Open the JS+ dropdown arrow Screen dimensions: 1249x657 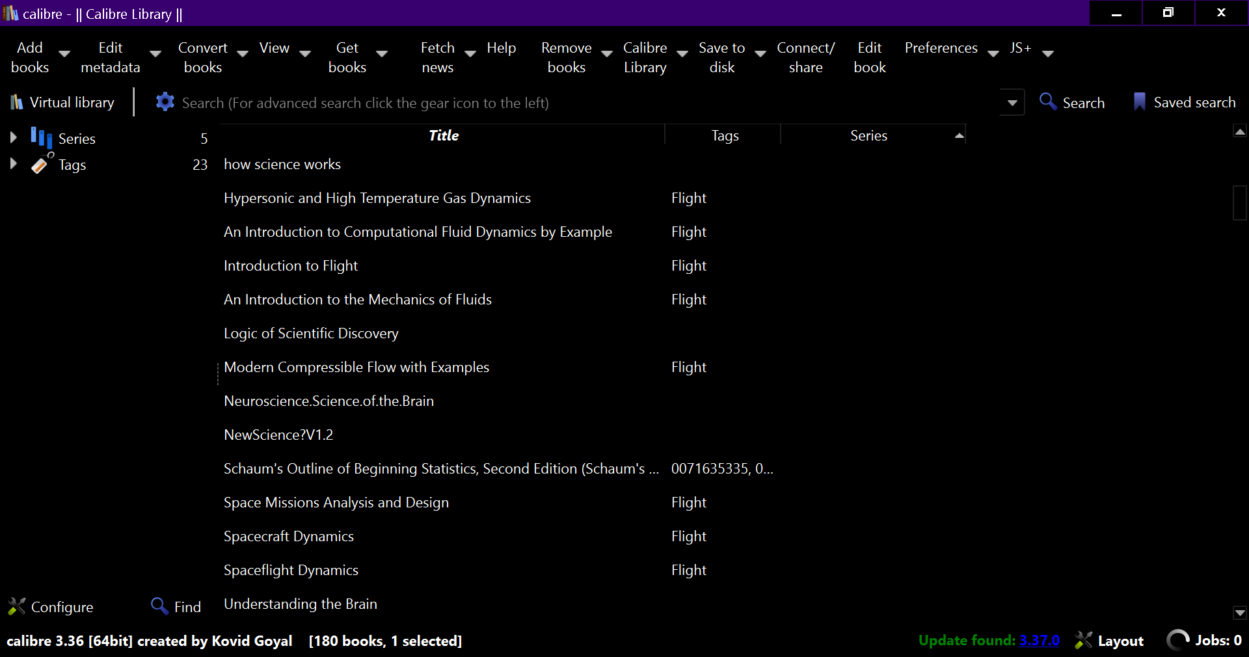pos(1048,54)
